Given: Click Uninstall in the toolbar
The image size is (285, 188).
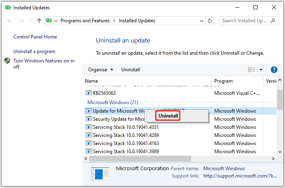Looking at the screenshot, I should pyautogui.click(x=131, y=70).
